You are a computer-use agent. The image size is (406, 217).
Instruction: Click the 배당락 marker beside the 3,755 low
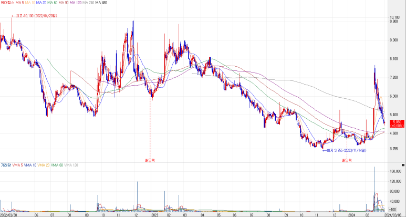[347, 160]
